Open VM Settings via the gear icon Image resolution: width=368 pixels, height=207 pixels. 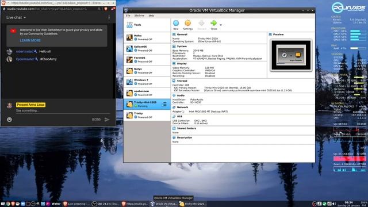[187, 23]
